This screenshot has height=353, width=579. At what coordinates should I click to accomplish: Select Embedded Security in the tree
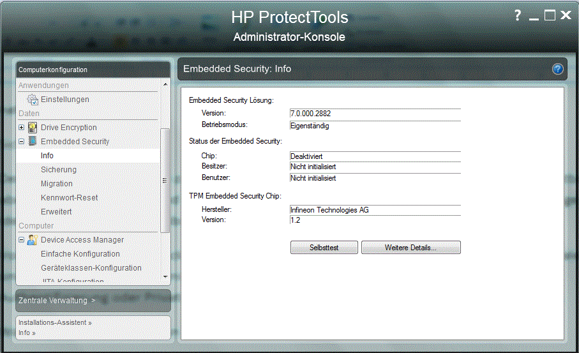[x=75, y=142]
